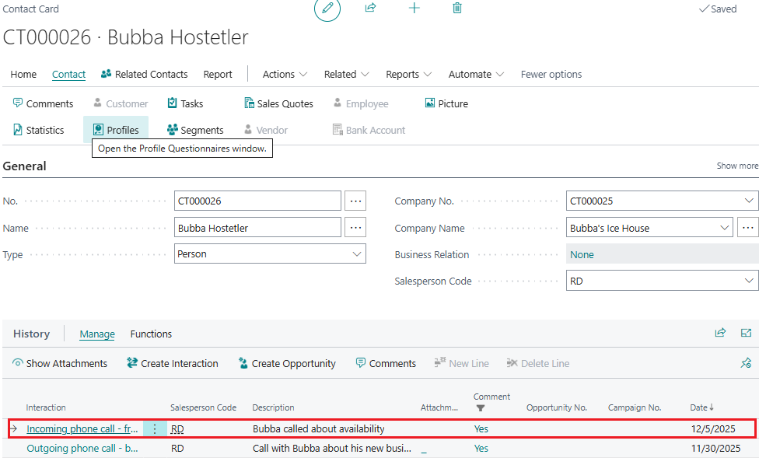The height and width of the screenshot is (458, 759).
Task: Click Show more in General section
Action: tap(737, 166)
